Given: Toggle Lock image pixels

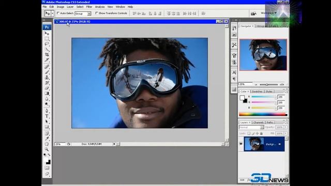Looking at the screenshot, I should 253,133.
